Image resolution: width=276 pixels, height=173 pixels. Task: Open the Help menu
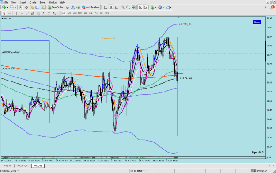(x=63, y=3)
